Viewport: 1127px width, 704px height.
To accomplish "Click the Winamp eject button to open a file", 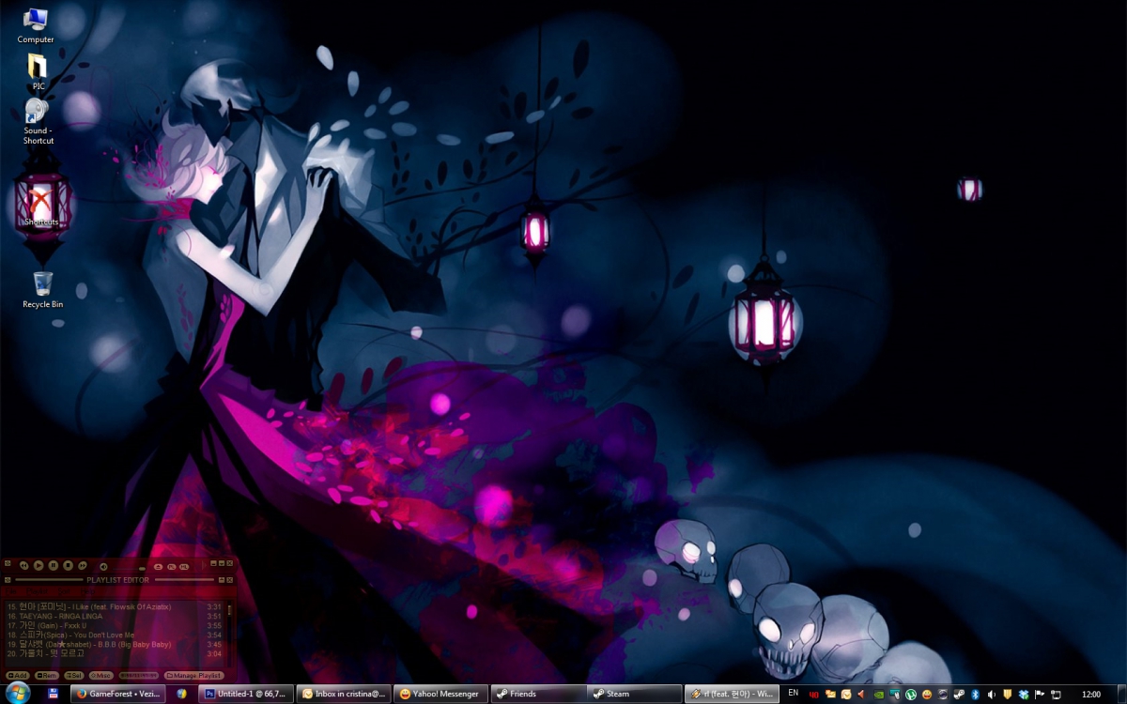I will click(158, 567).
